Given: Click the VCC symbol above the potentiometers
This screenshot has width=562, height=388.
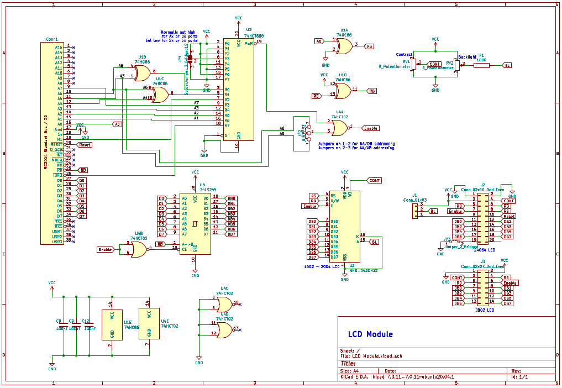Looking at the screenshot, I should [435, 42].
